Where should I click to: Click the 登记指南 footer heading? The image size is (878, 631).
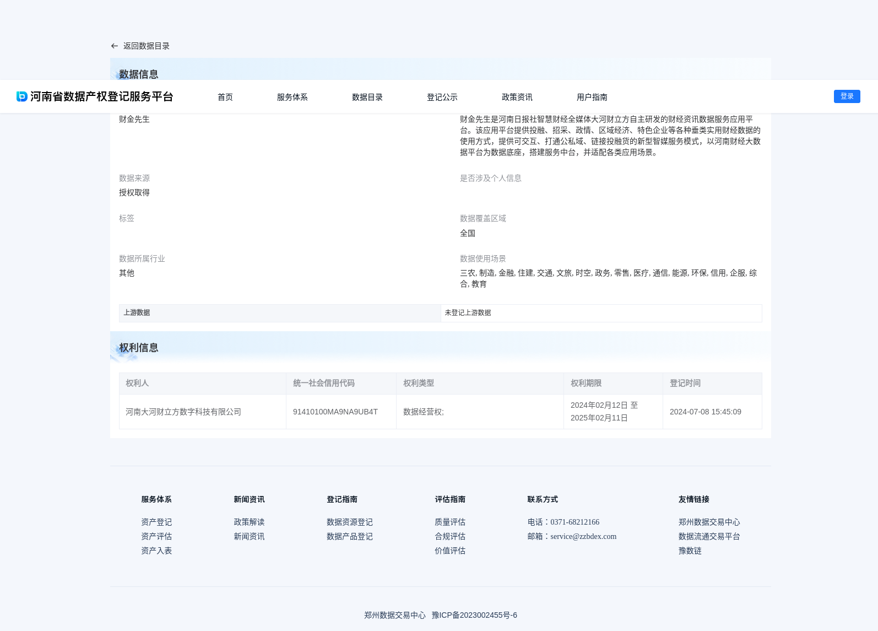click(342, 499)
